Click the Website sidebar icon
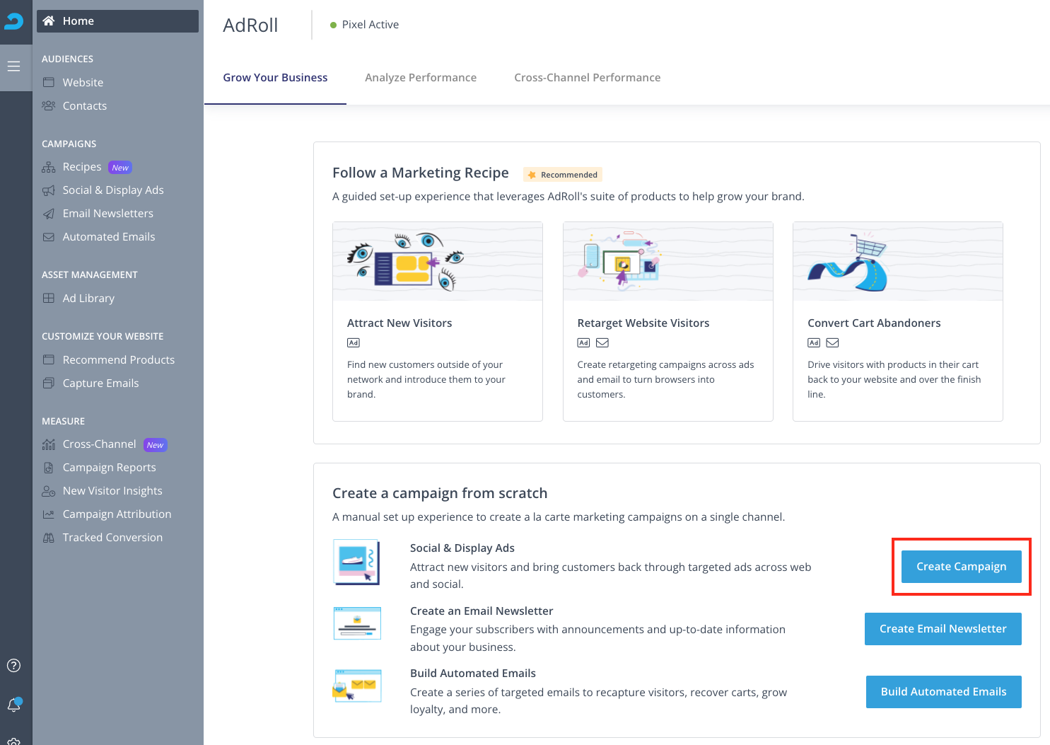1050x745 pixels. click(49, 83)
